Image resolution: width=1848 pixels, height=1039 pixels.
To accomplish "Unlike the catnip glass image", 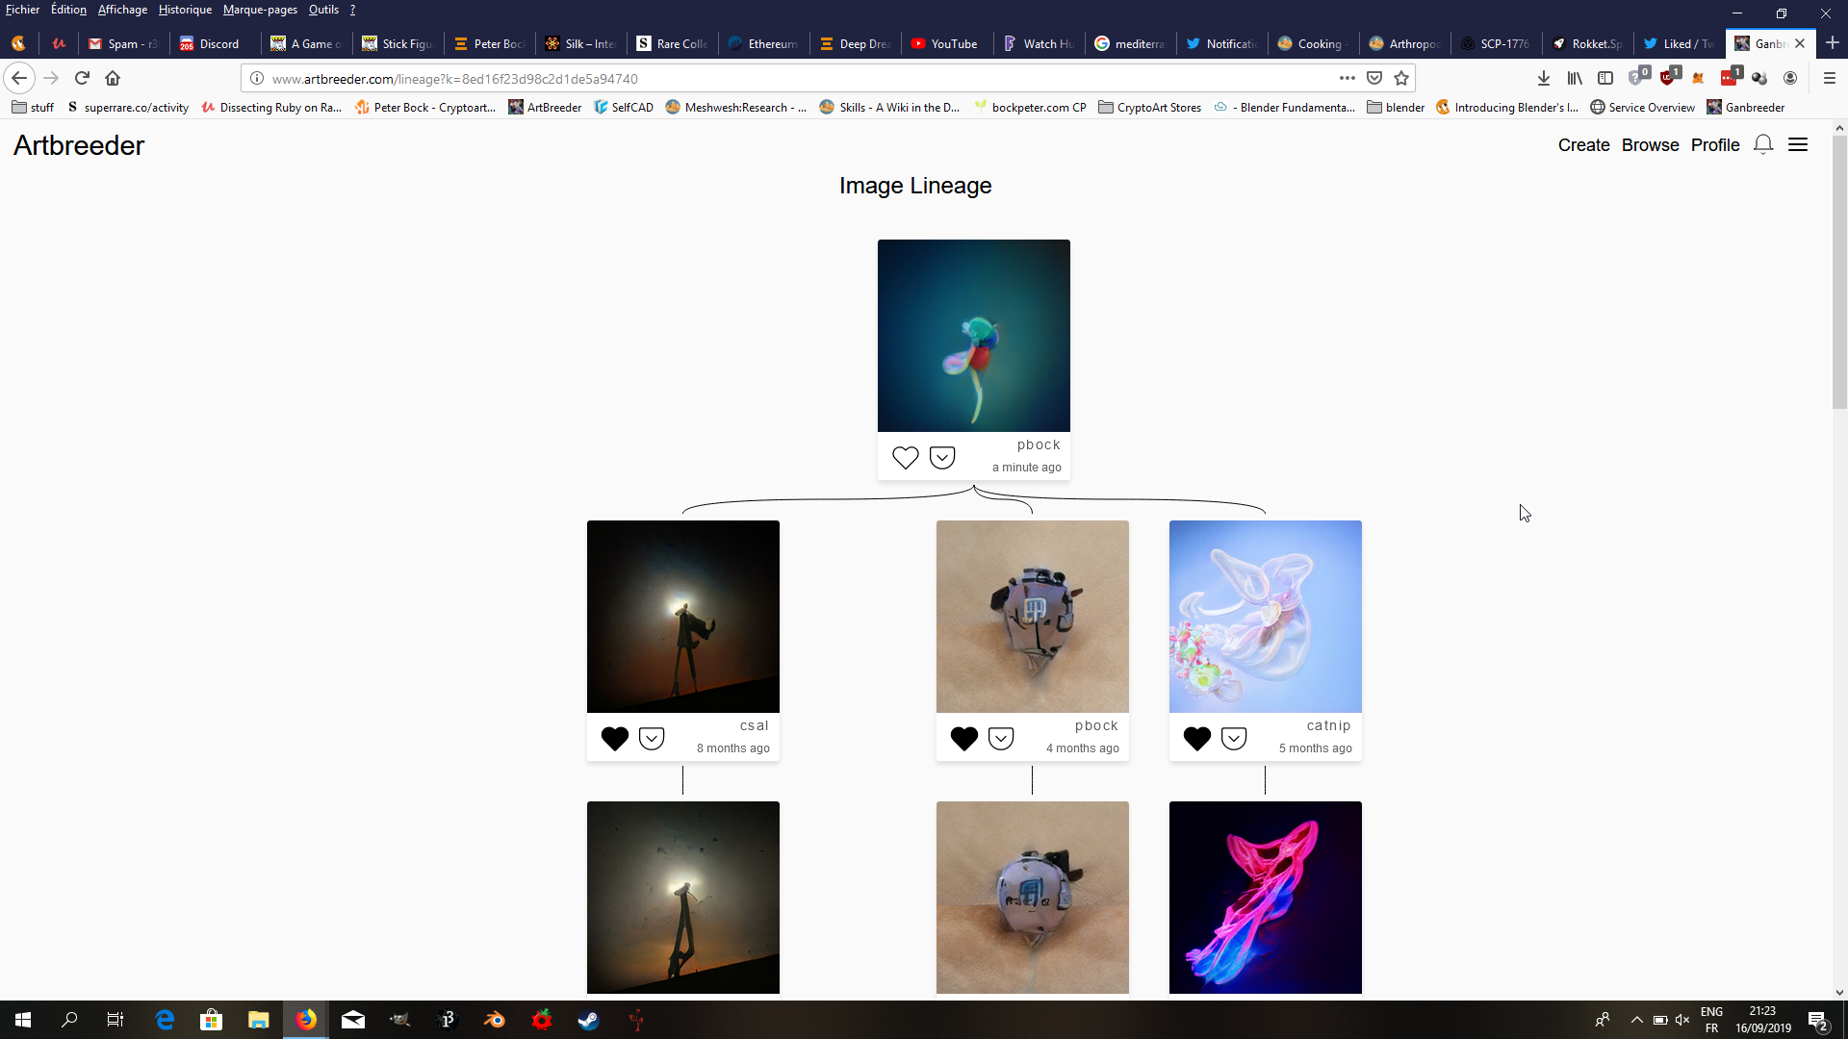I will (x=1196, y=738).
